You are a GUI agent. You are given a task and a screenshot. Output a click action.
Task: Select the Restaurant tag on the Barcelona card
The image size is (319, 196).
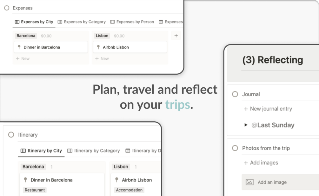(x=35, y=190)
